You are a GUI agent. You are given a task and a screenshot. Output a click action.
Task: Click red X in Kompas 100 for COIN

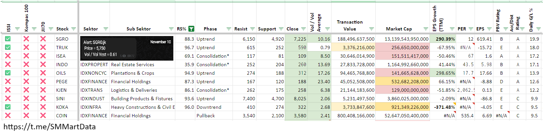point(26,116)
